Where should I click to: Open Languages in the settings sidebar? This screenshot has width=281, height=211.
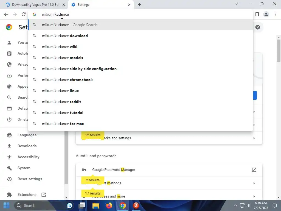click(27, 135)
